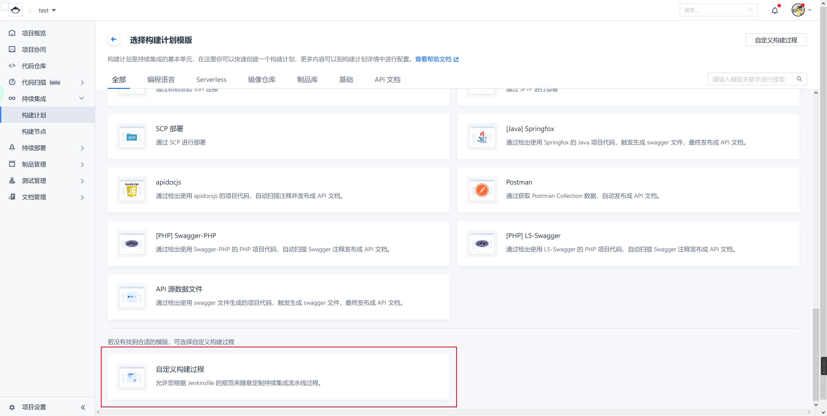Choose the apidocjs JavaScript icon
This screenshot has height=416, width=827.
(132, 190)
